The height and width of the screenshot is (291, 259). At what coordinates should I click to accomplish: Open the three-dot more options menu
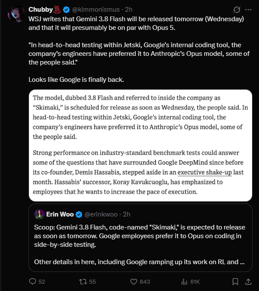pyautogui.click(x=248, y=10)
